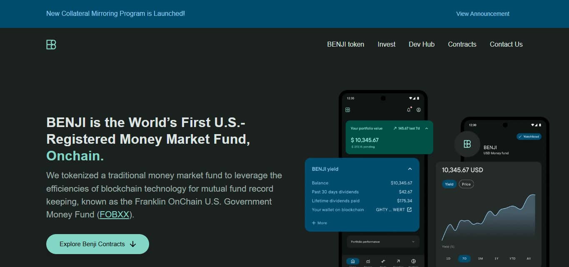The image size is (569, 267).
Task: Toggle the Watchlisted badge
Action: (529, 137)
